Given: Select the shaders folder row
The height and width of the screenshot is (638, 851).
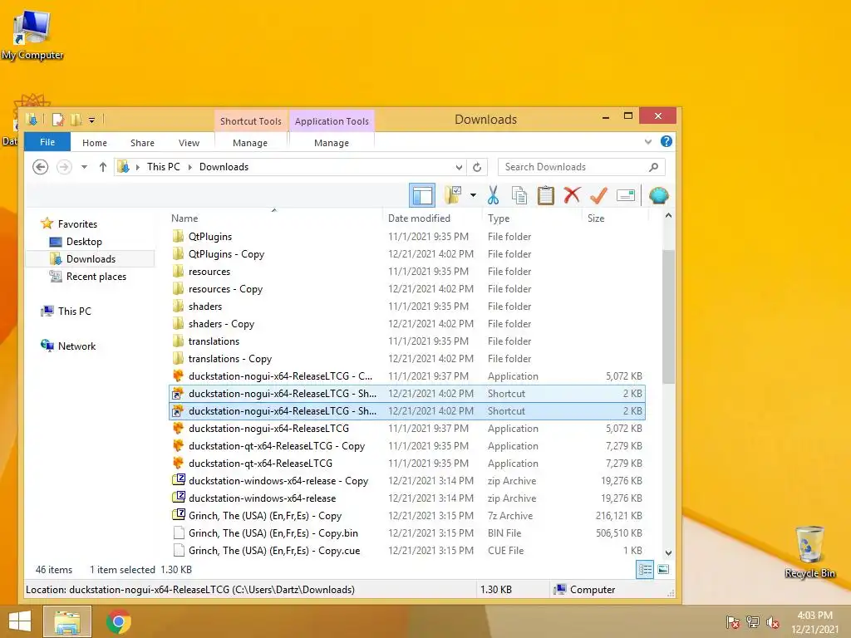Looking at the screenshot, I should click(407, 307).
